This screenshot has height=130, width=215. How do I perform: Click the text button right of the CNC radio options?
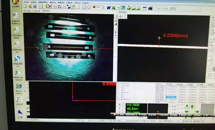172,8
